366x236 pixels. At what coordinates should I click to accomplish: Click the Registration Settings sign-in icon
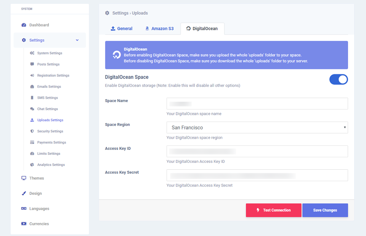(x=32, y=75)
